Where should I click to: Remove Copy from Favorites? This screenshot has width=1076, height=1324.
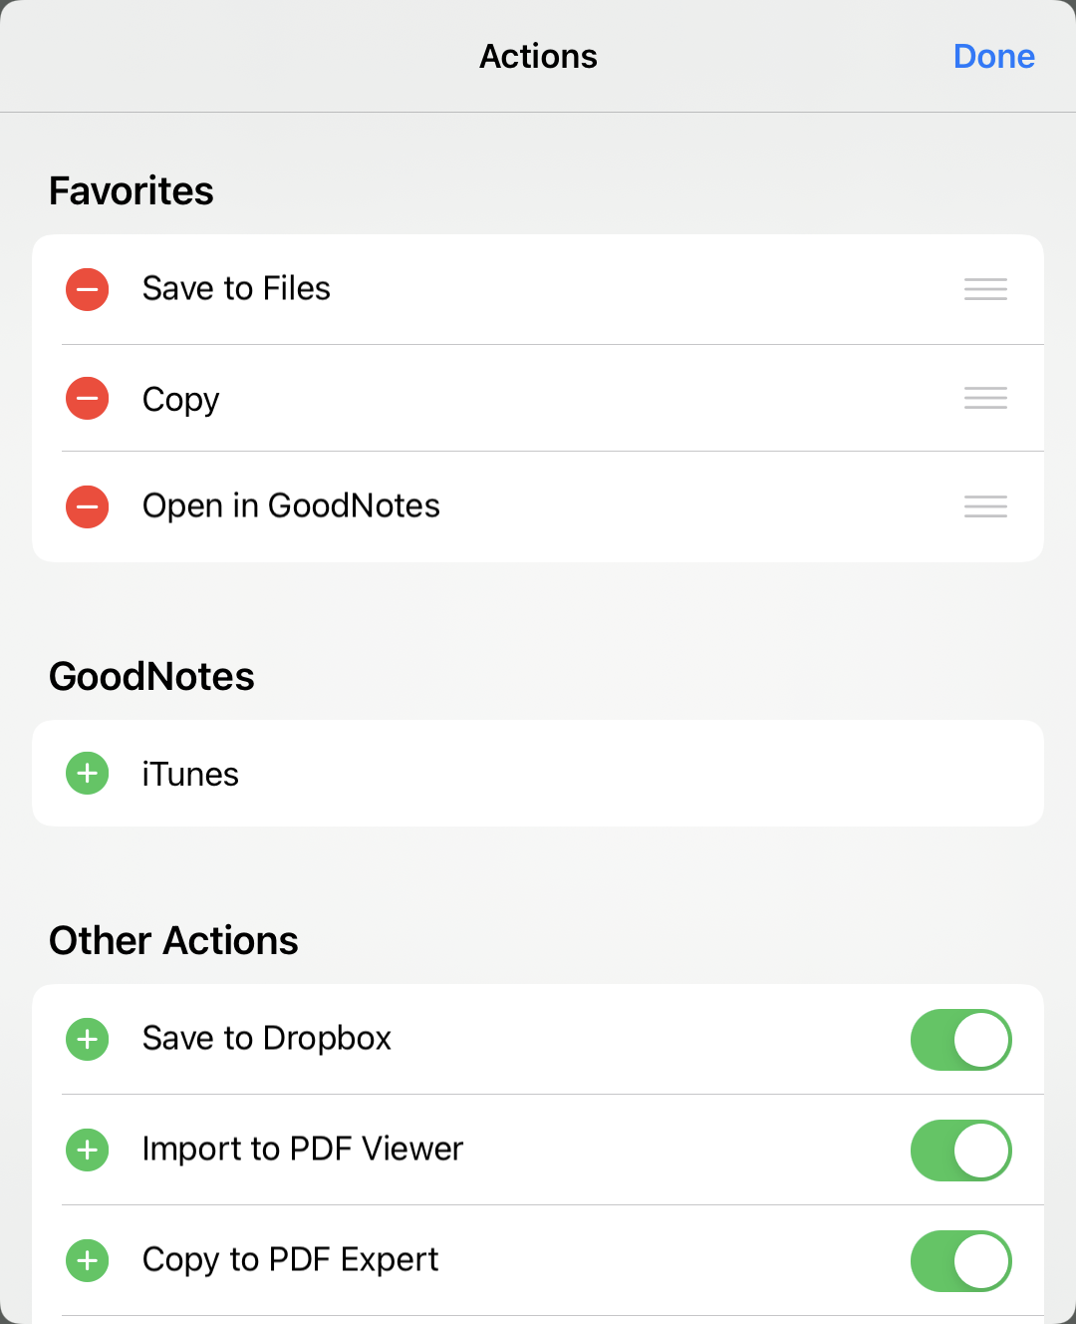coord(88,399)
